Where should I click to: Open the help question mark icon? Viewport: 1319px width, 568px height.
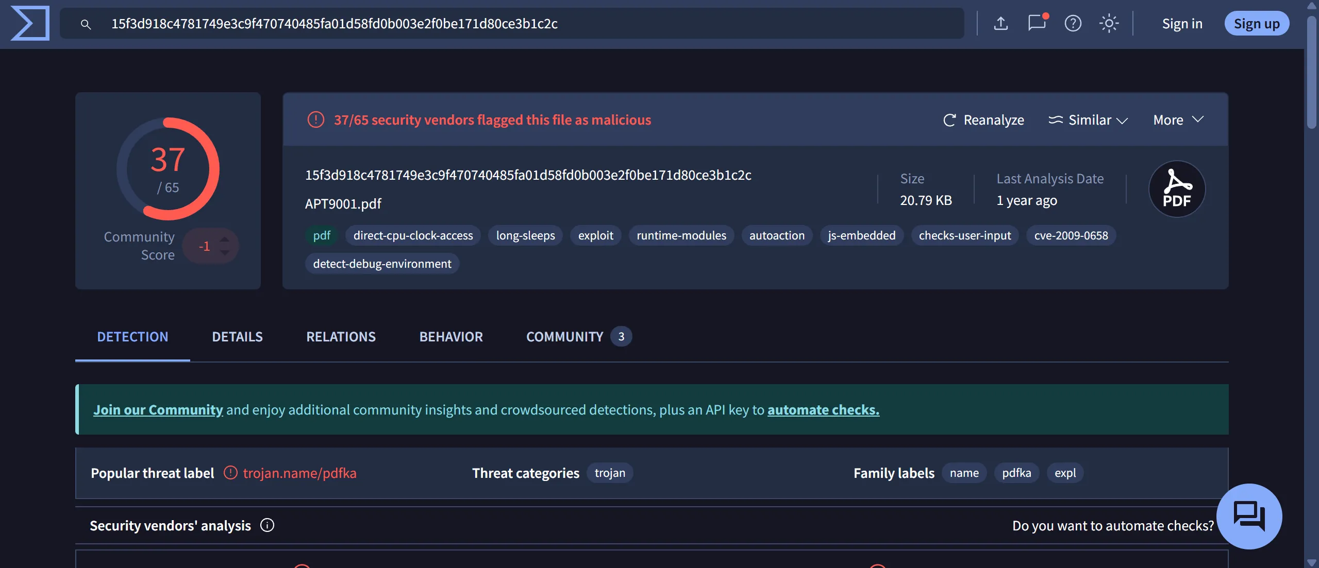click(x=1073, y=23)
